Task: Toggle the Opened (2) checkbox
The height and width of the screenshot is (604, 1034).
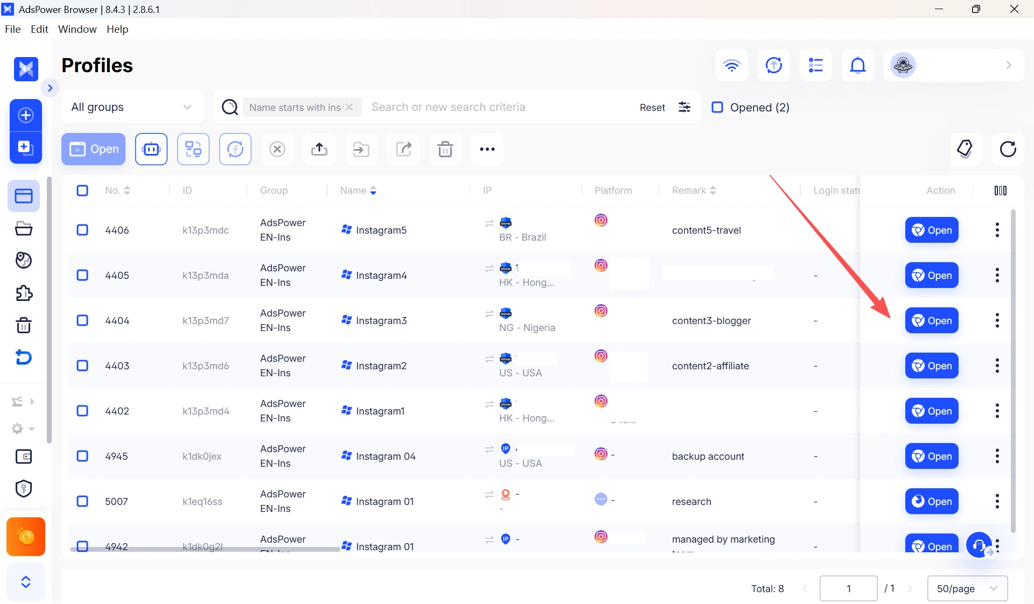Action: [717, 107]
